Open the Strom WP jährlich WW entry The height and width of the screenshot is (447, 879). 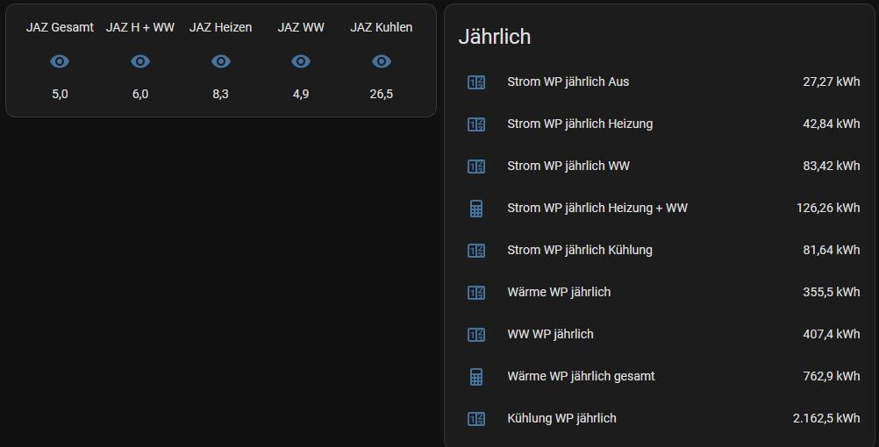pyautogui.click(x=568, y=166)
